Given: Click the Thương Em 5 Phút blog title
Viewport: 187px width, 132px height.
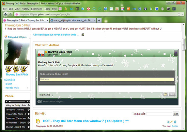Looking at the screenshot, I should [17, 25].
